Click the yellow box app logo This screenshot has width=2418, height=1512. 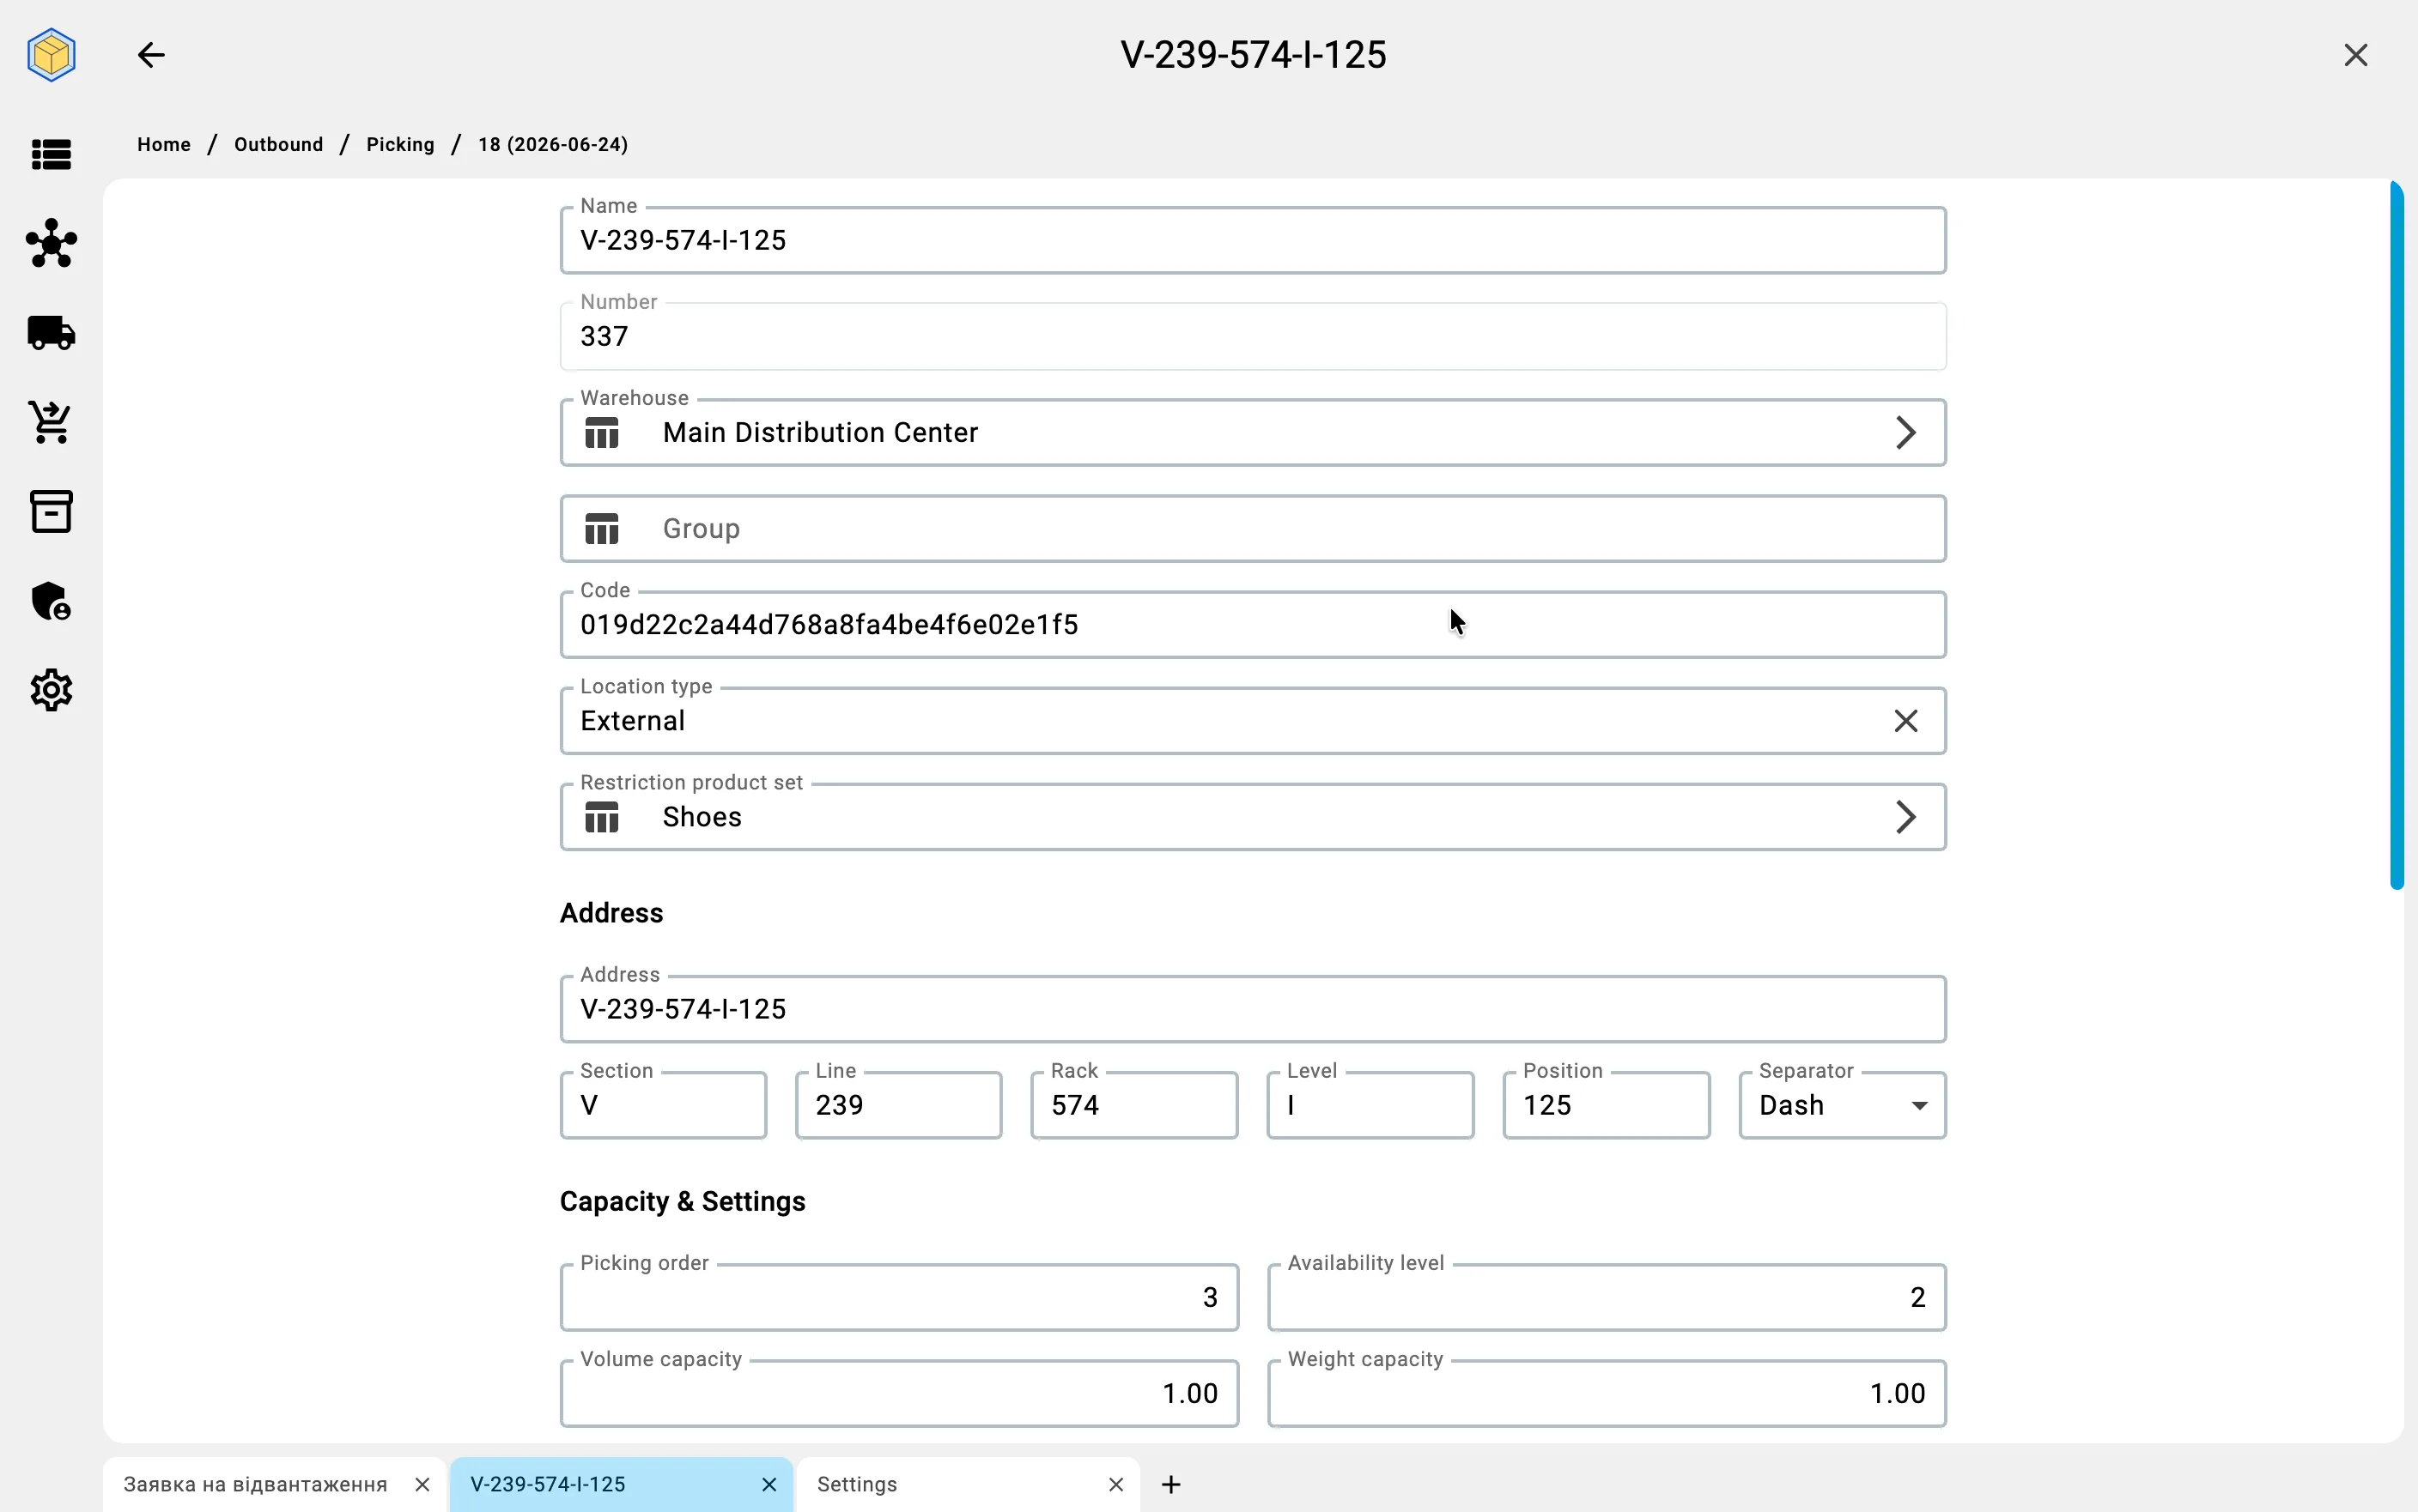pos(51,55)
